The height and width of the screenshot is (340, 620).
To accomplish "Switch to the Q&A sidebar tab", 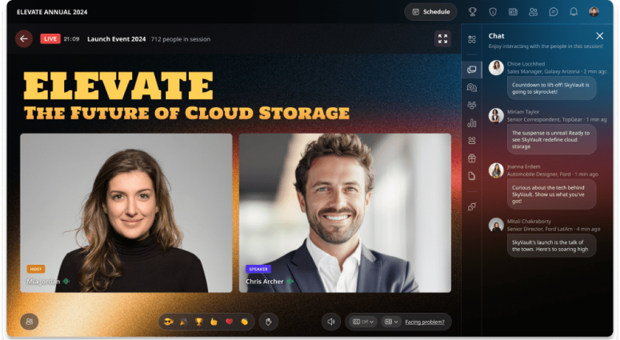I will pyautogui.click(x=472, y=87).
